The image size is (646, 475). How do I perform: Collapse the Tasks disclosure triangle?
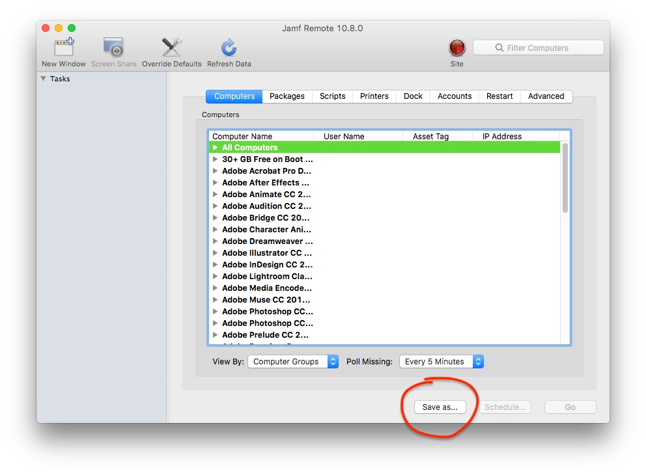[43, 79]
